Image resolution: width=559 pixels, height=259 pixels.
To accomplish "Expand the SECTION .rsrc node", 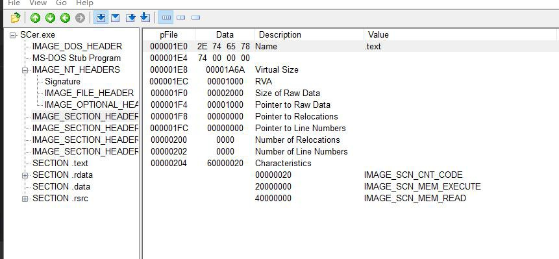I will pos(25,199).
